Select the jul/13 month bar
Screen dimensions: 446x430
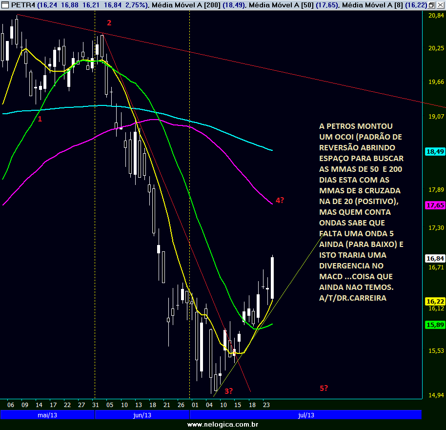tap(306, 415)
